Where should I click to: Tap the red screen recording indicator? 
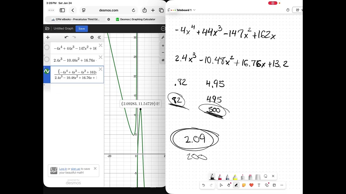[x=273, y=3]
